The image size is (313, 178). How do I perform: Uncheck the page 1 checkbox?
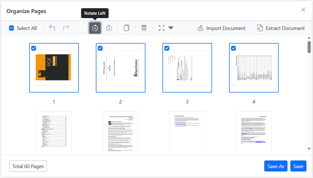tap(33, 48)
